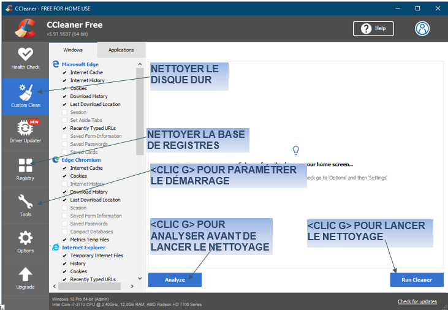Click the Internet Explorer browser icon

pyautogui.click(x=56, y=248)
